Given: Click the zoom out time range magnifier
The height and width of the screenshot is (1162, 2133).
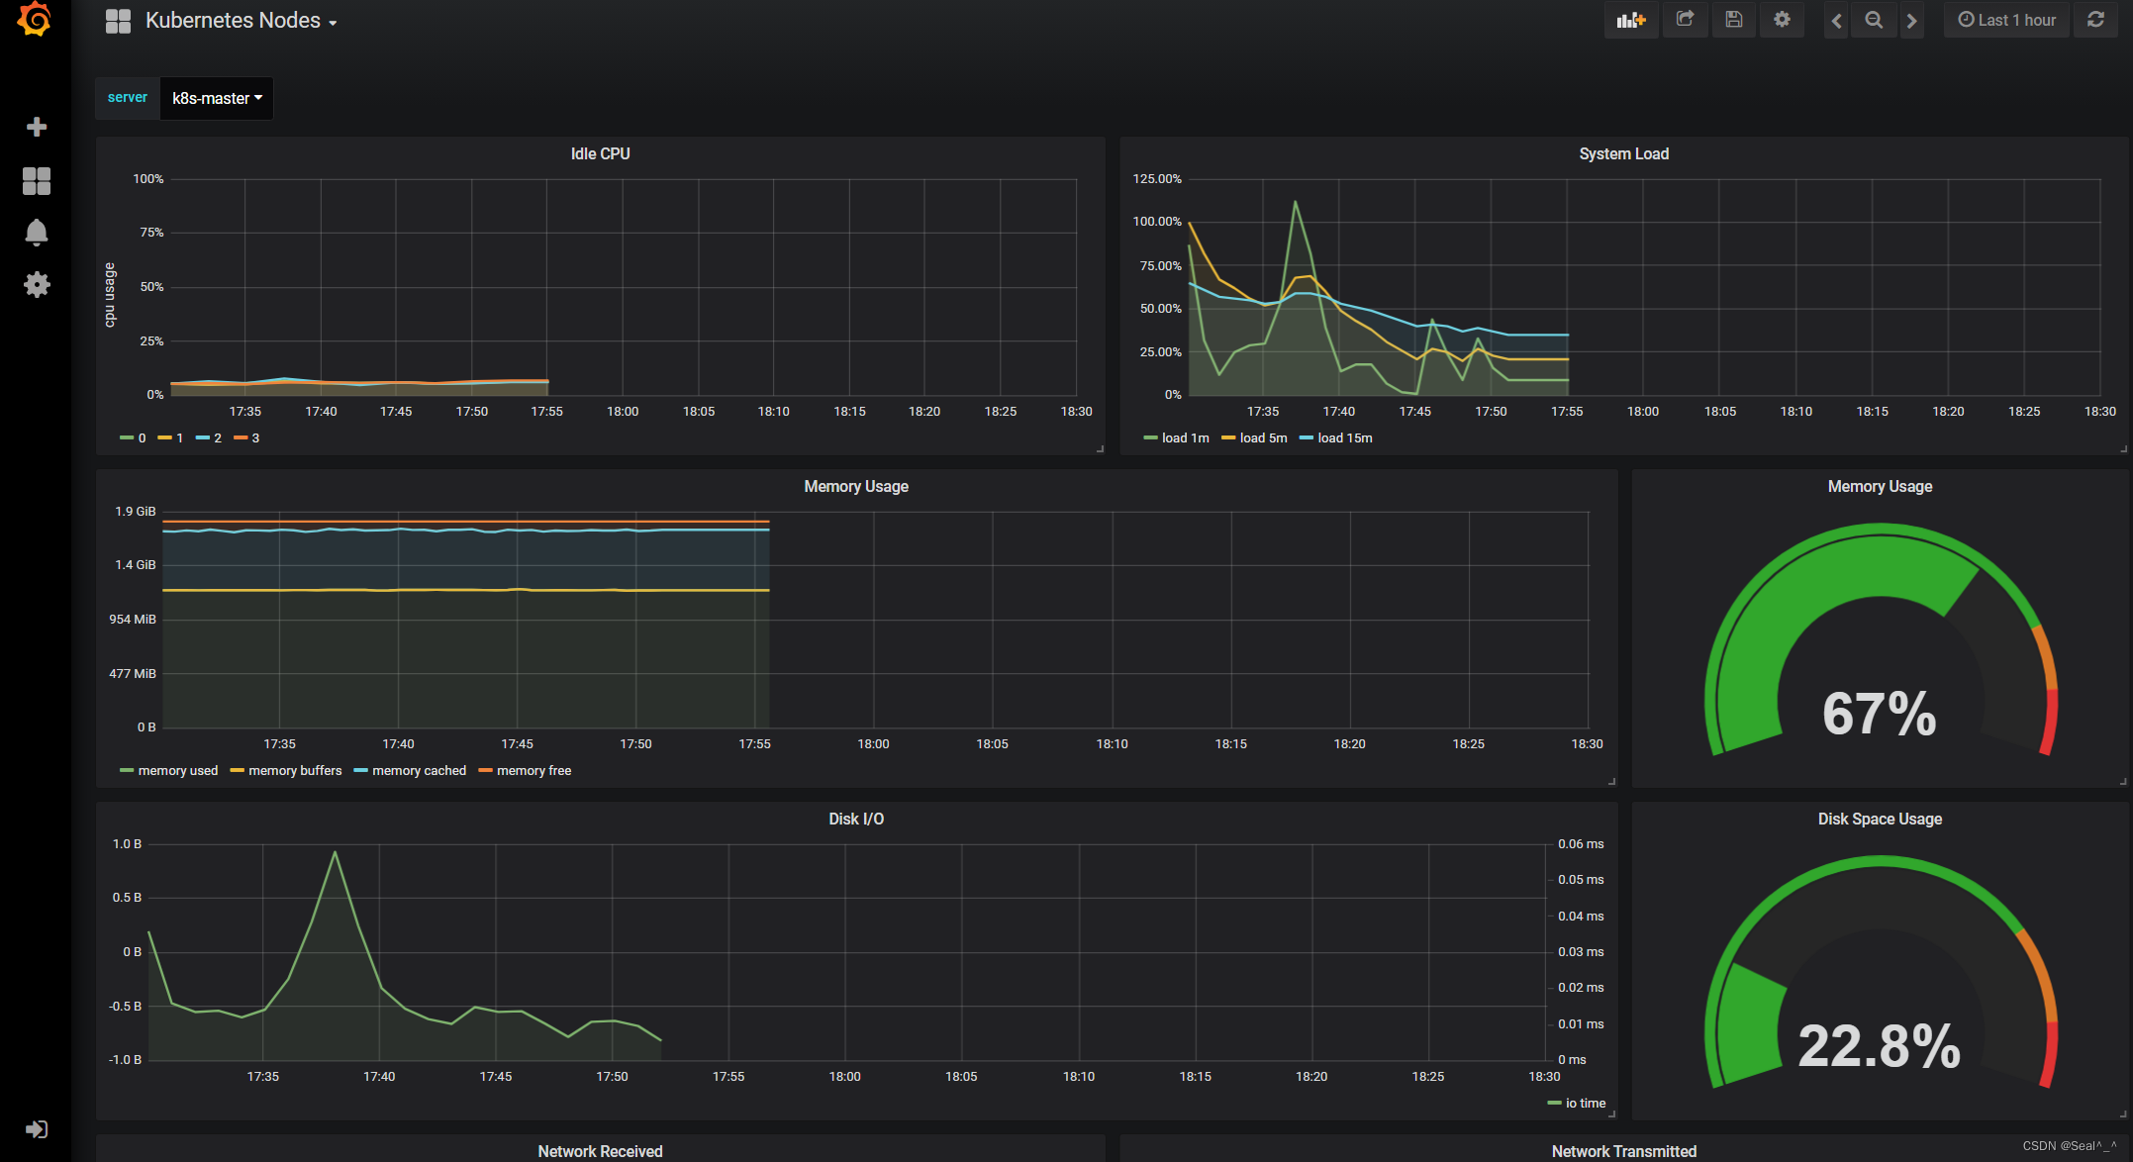Looking at the screenshot, I should coord(1874,20).
